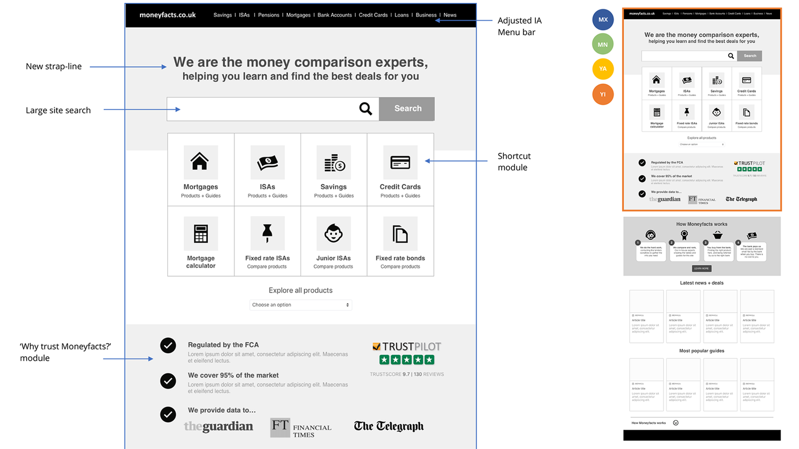
Task: Open the Credit Cards card icon tile in the large wireframe
Action: pyautogui.click(x=400, y=162)
